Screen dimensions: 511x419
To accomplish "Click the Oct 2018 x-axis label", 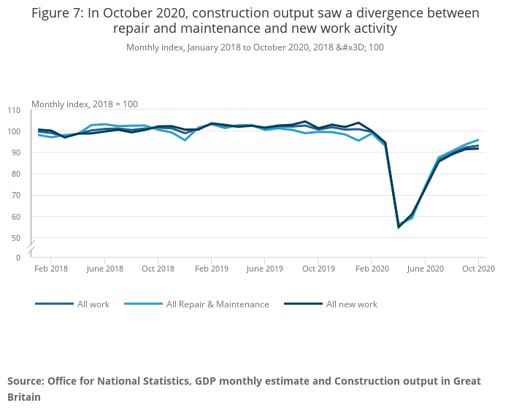I will tap(158, 269).
